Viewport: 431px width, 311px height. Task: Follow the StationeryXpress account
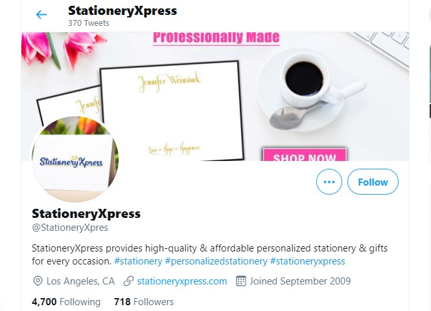point(373,182)
